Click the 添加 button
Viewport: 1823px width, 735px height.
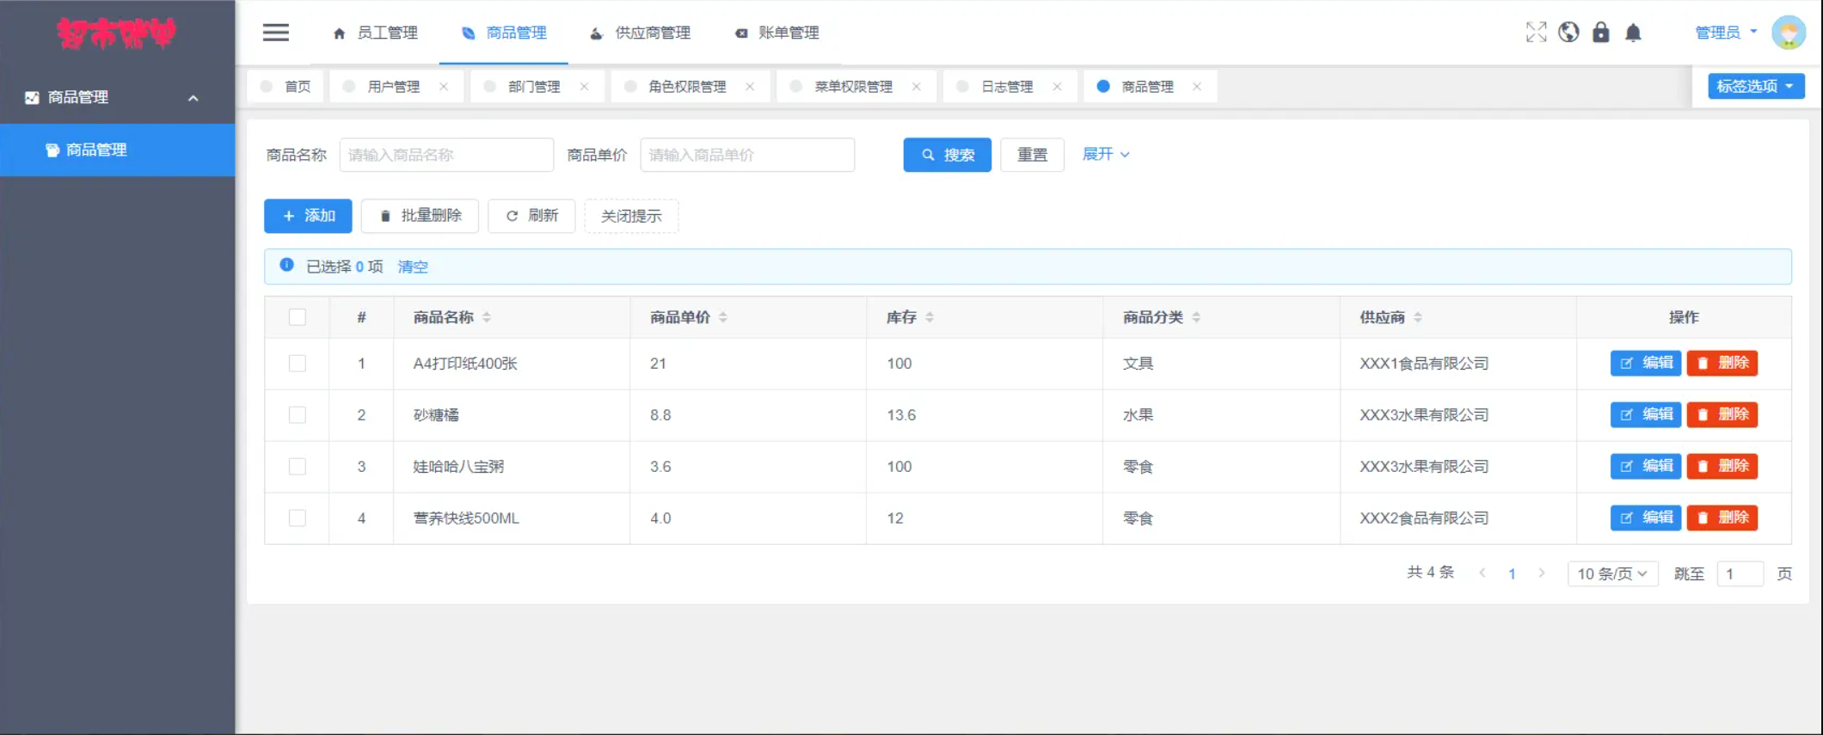coord(308,216)
